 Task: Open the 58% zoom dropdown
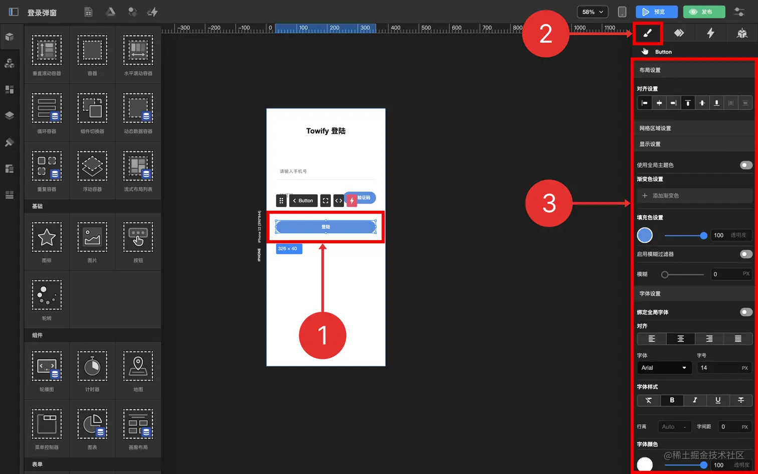pos(593,12)
